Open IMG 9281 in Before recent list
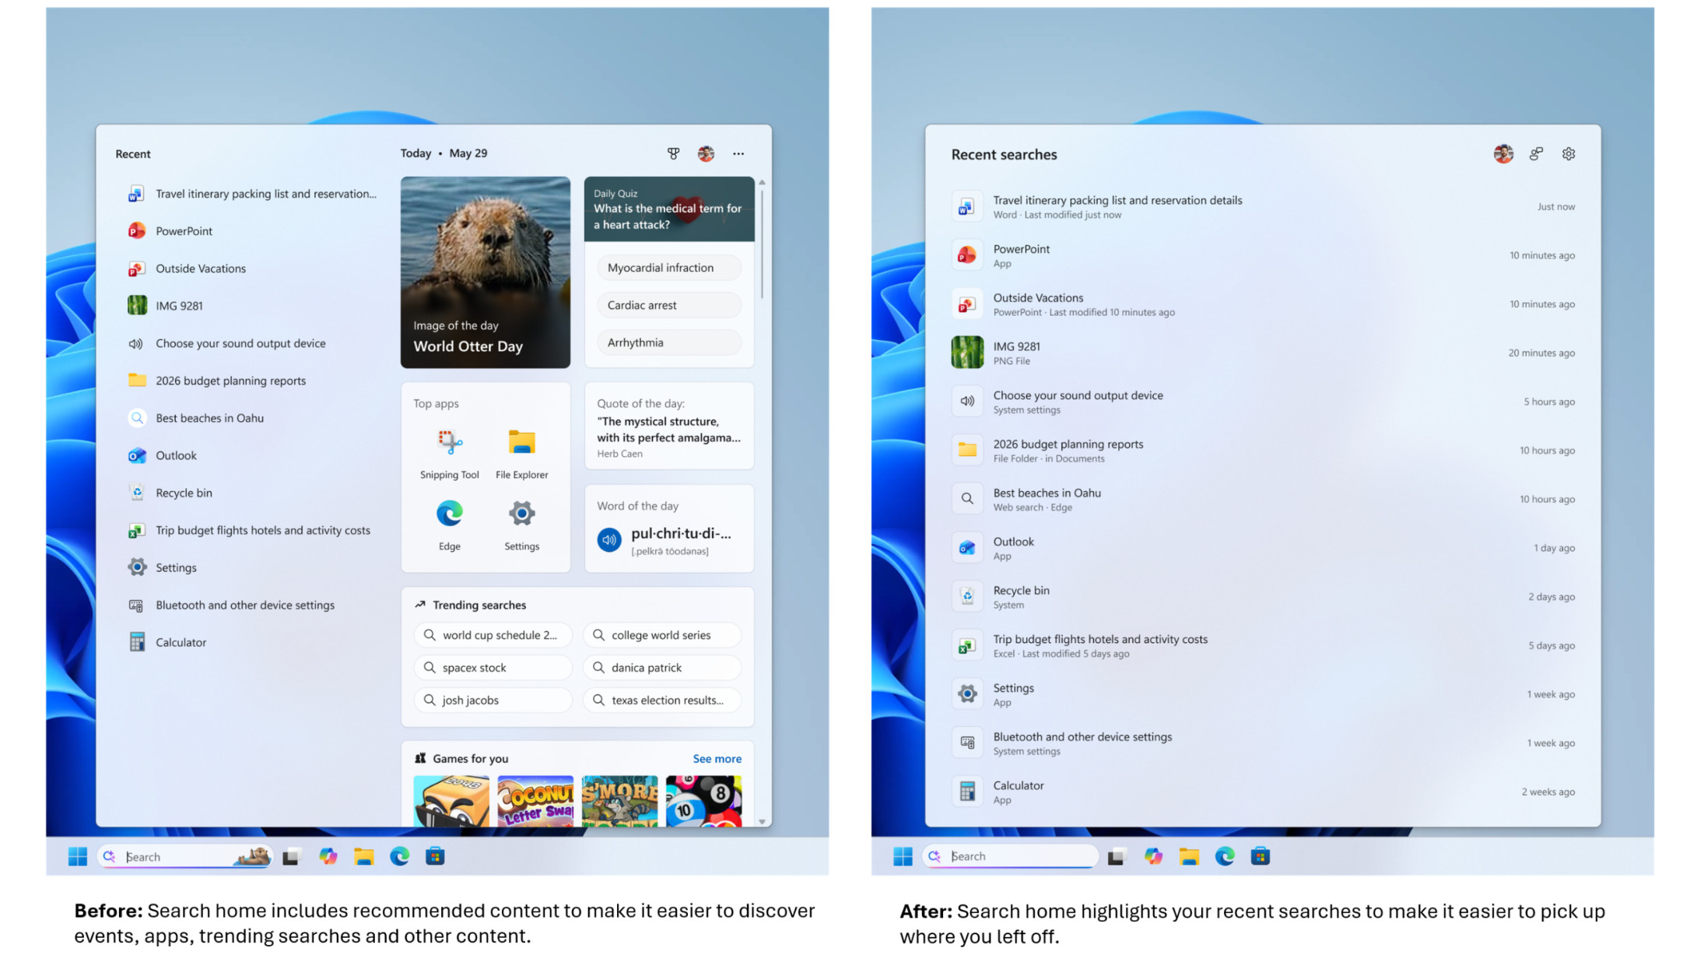Screen dimensions: 1697x955 pyautogui.click(x=247, y=306)
